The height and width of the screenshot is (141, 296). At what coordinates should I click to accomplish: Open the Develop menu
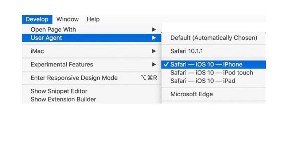coord(37,19)
